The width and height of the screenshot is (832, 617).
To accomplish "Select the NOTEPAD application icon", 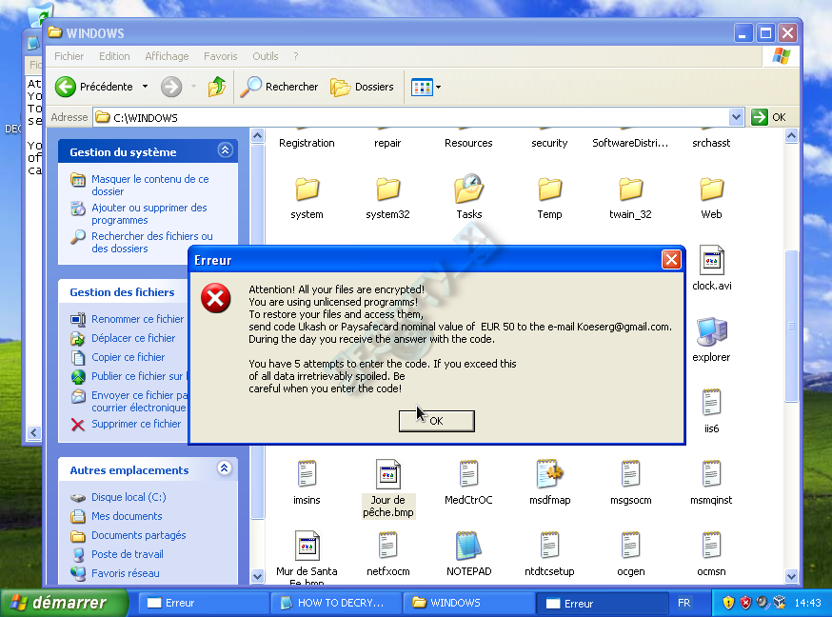I will 468,546.
